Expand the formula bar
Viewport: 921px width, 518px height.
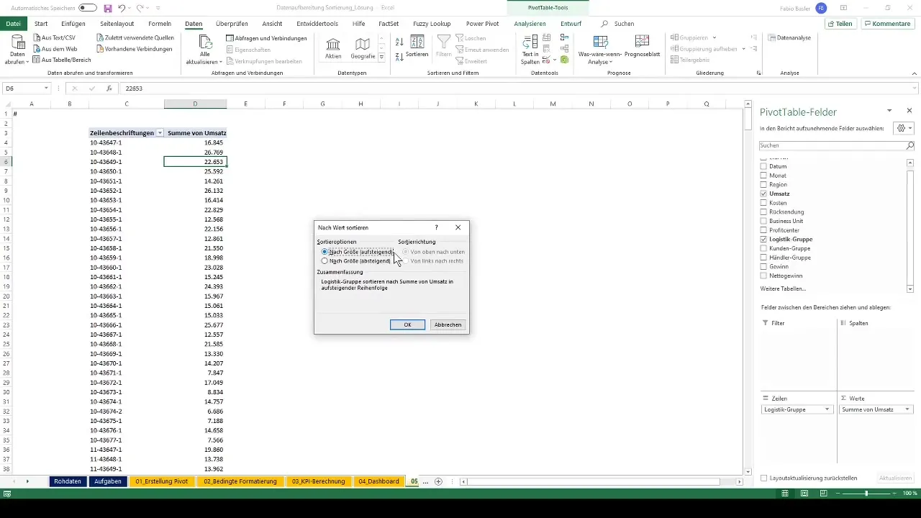(x=915, y=88)
